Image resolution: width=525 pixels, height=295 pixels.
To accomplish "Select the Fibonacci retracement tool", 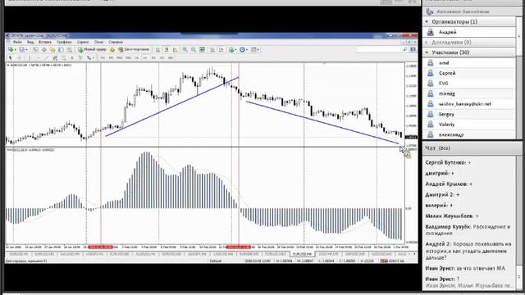I will coord(64,58).
